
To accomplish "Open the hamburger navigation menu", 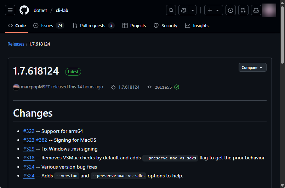I will (10, 10).
